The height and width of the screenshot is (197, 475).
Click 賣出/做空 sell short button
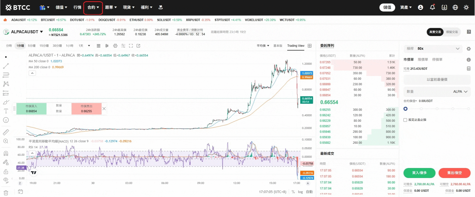(x=454, y=173)
